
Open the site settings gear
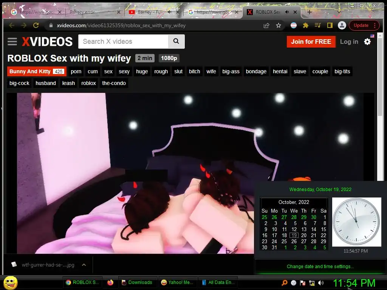[x=367, y=42]
